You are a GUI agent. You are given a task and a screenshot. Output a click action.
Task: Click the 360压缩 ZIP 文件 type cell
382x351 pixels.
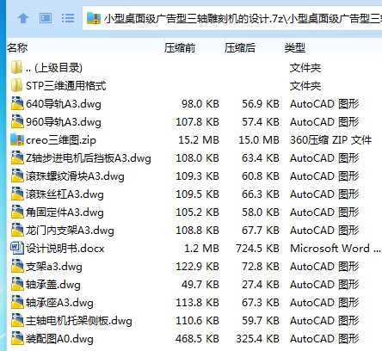(330, 140)
